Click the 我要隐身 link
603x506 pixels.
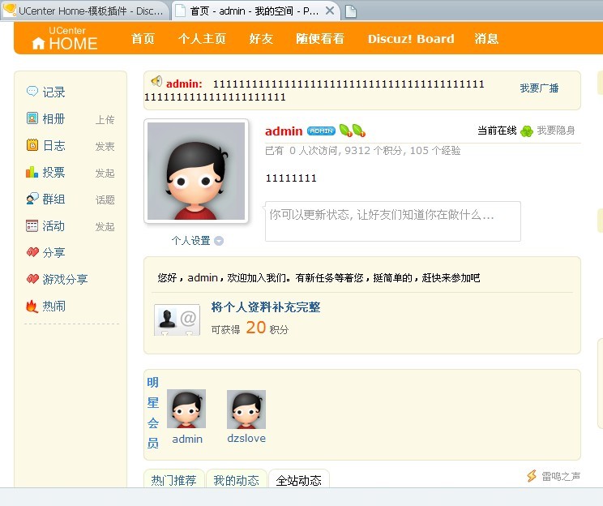(556, 131)
